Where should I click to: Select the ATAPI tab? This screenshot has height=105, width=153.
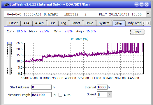(39, 23)
